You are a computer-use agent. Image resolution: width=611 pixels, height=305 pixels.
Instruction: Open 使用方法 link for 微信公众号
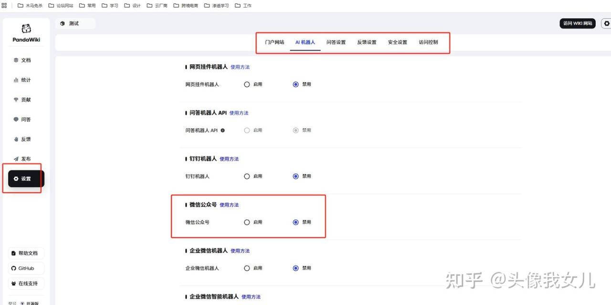(x=229, y=205)
